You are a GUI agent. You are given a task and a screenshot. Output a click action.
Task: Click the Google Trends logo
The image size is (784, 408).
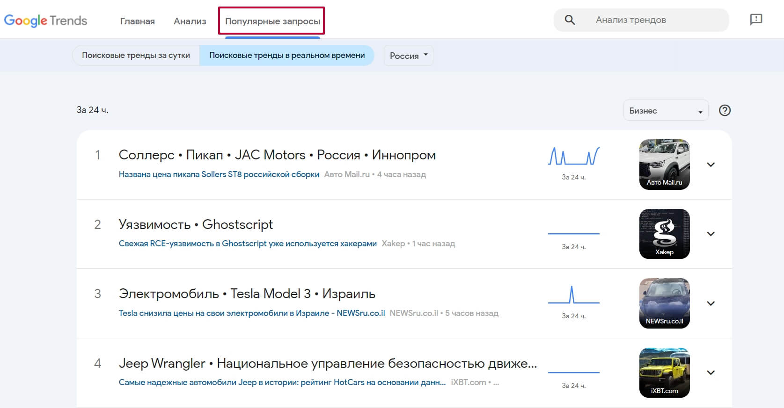click(45, 21)
